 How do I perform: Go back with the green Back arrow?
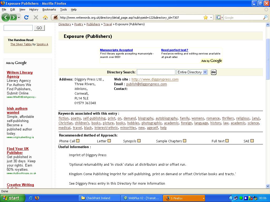pos(6,17)
